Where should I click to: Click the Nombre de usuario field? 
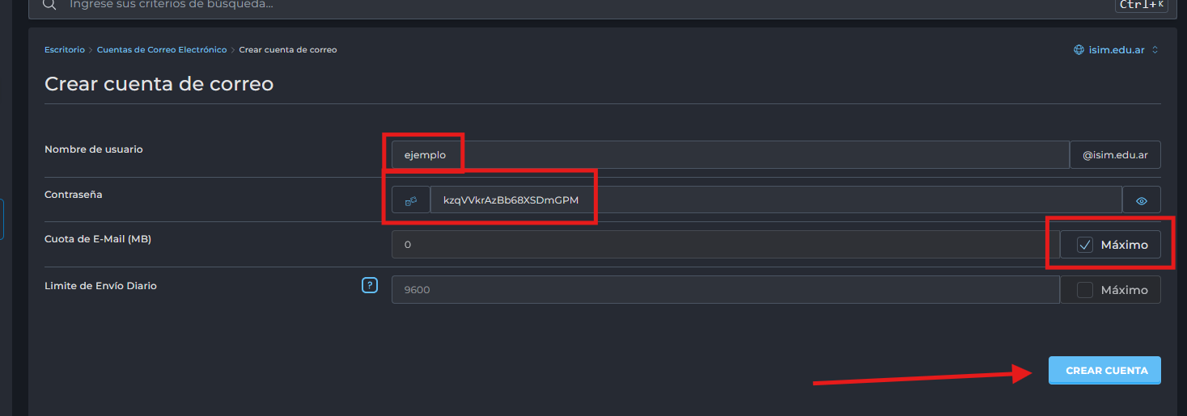pos(728,155)
